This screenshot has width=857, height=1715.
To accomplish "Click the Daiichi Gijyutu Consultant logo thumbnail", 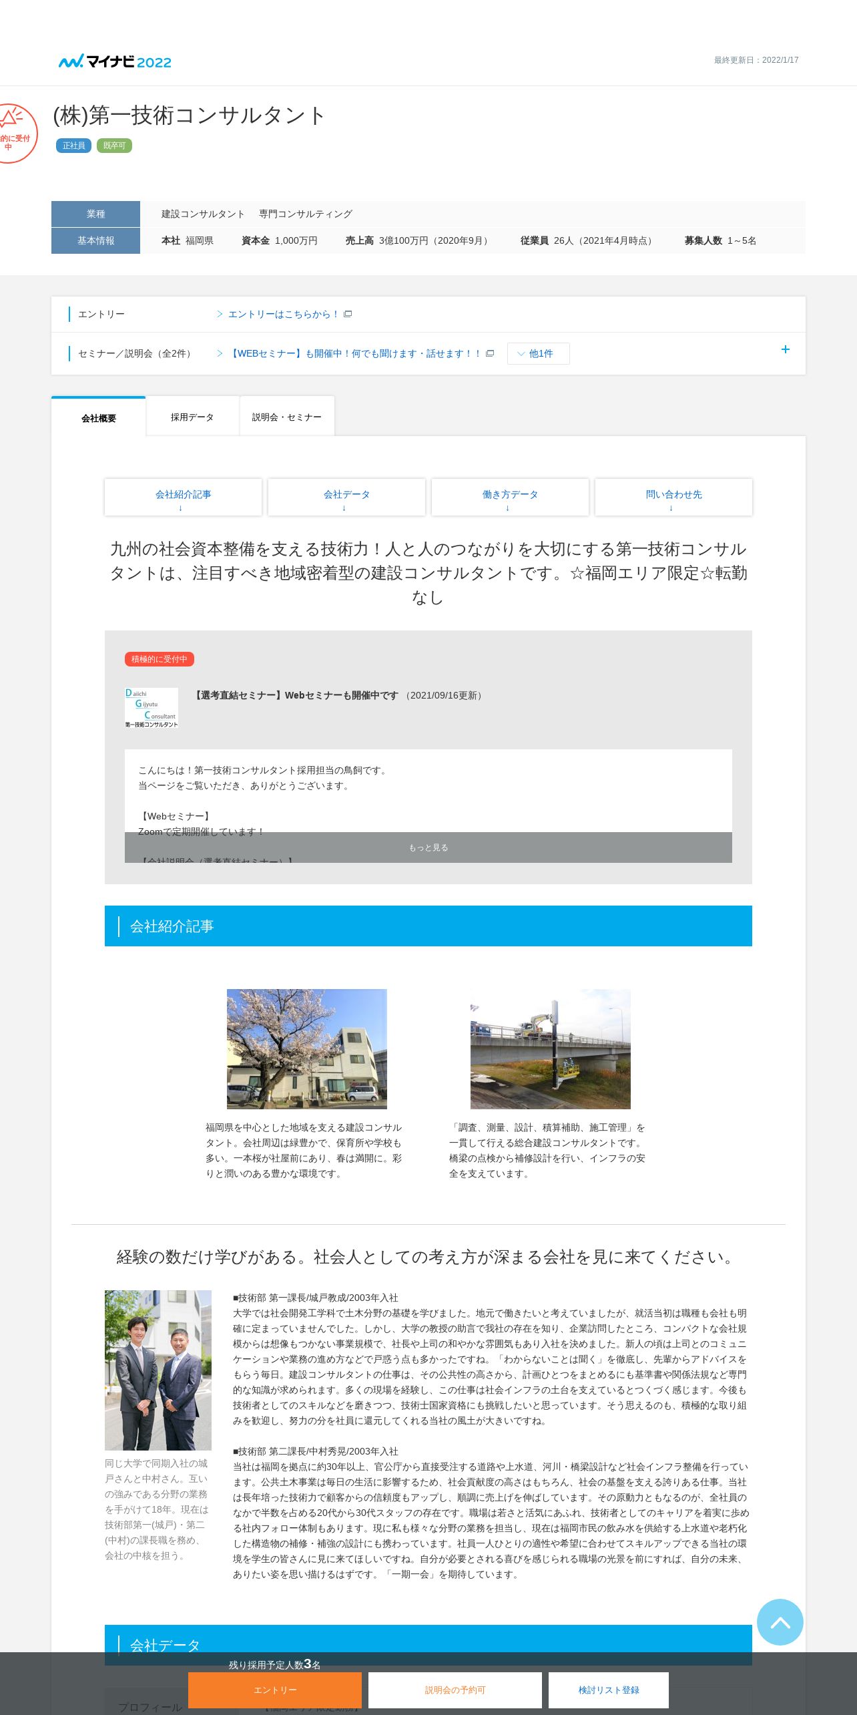I will pyautogui.click(x=152, y=707).
